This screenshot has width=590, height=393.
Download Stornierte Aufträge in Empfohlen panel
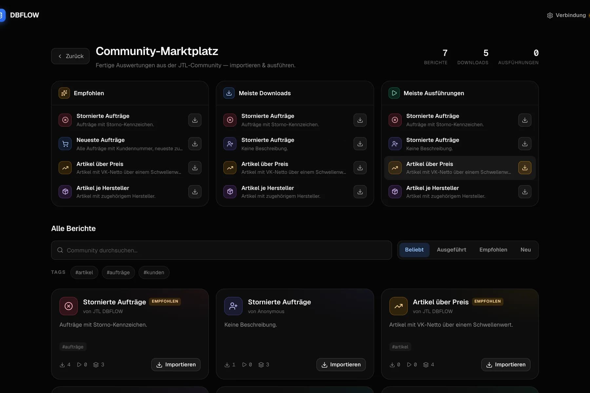click(x=195, y=120)
